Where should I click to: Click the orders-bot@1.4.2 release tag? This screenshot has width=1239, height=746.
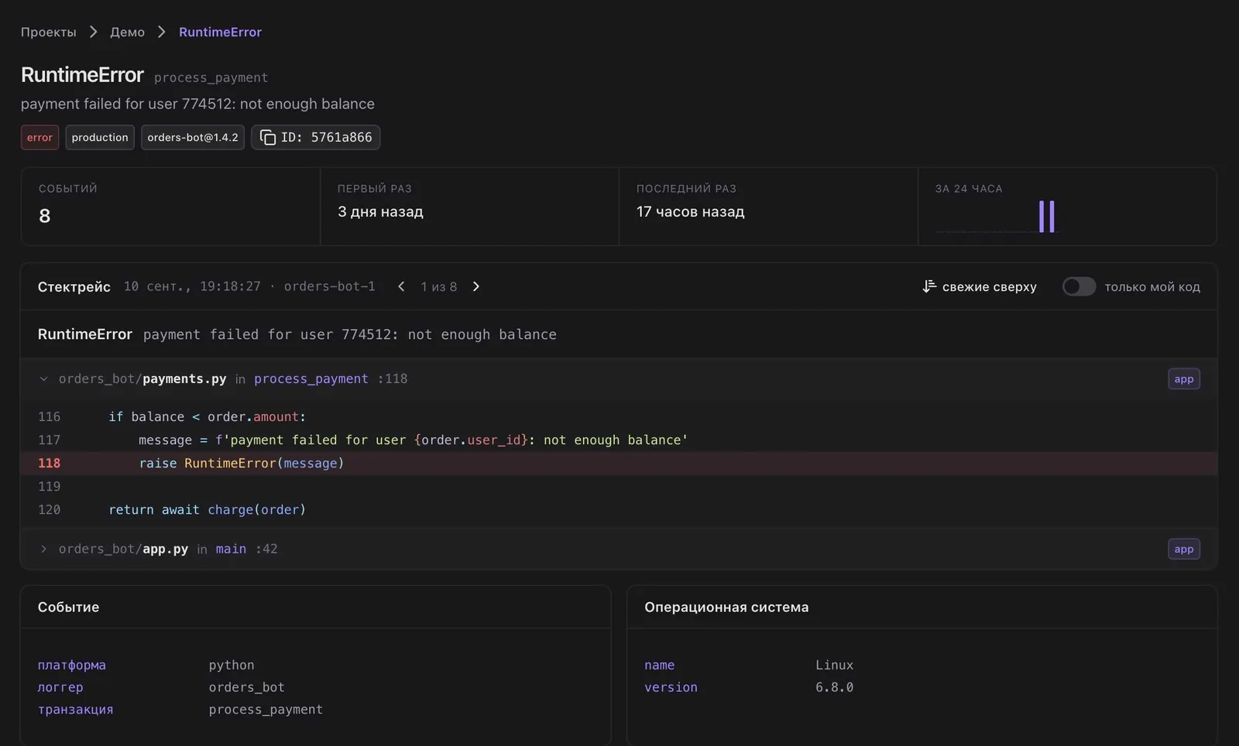(x=193, y=137)
